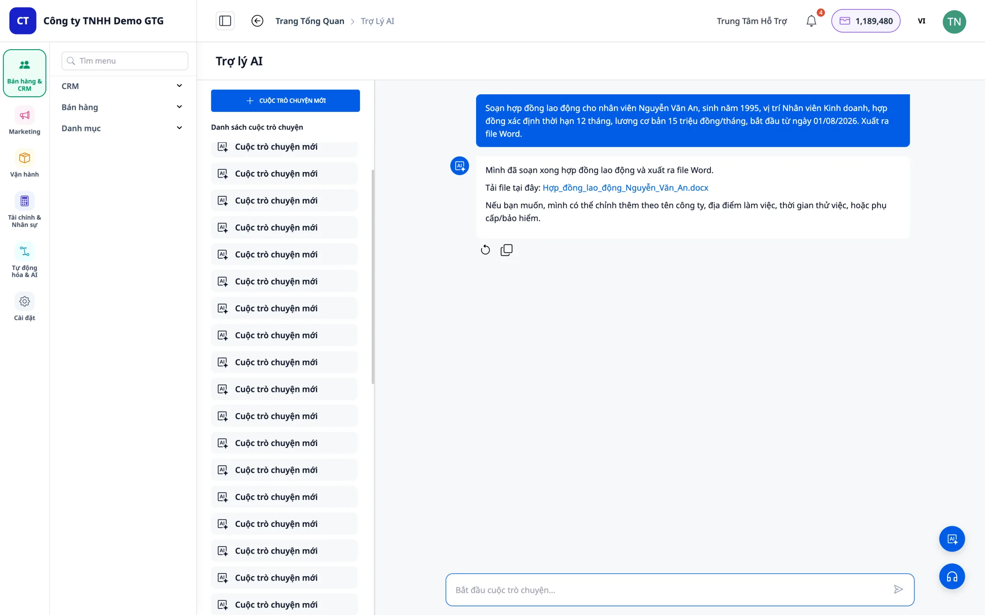The width and height of the screenshot is (985, 615).
Task: Regenerate the AI response
Action: tap(485, 250)
